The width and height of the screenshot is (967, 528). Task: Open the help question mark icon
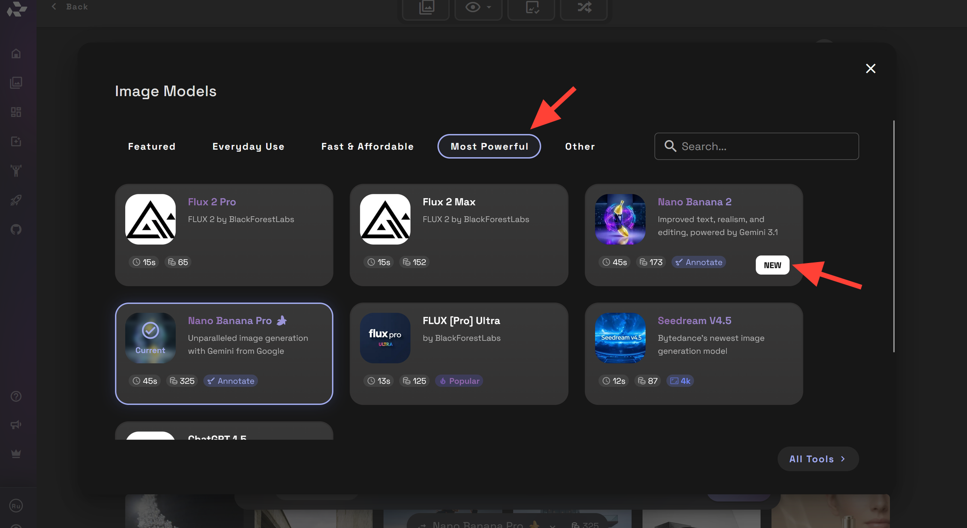16,396
